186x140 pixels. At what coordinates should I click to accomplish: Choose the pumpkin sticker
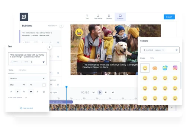point(155,68)
